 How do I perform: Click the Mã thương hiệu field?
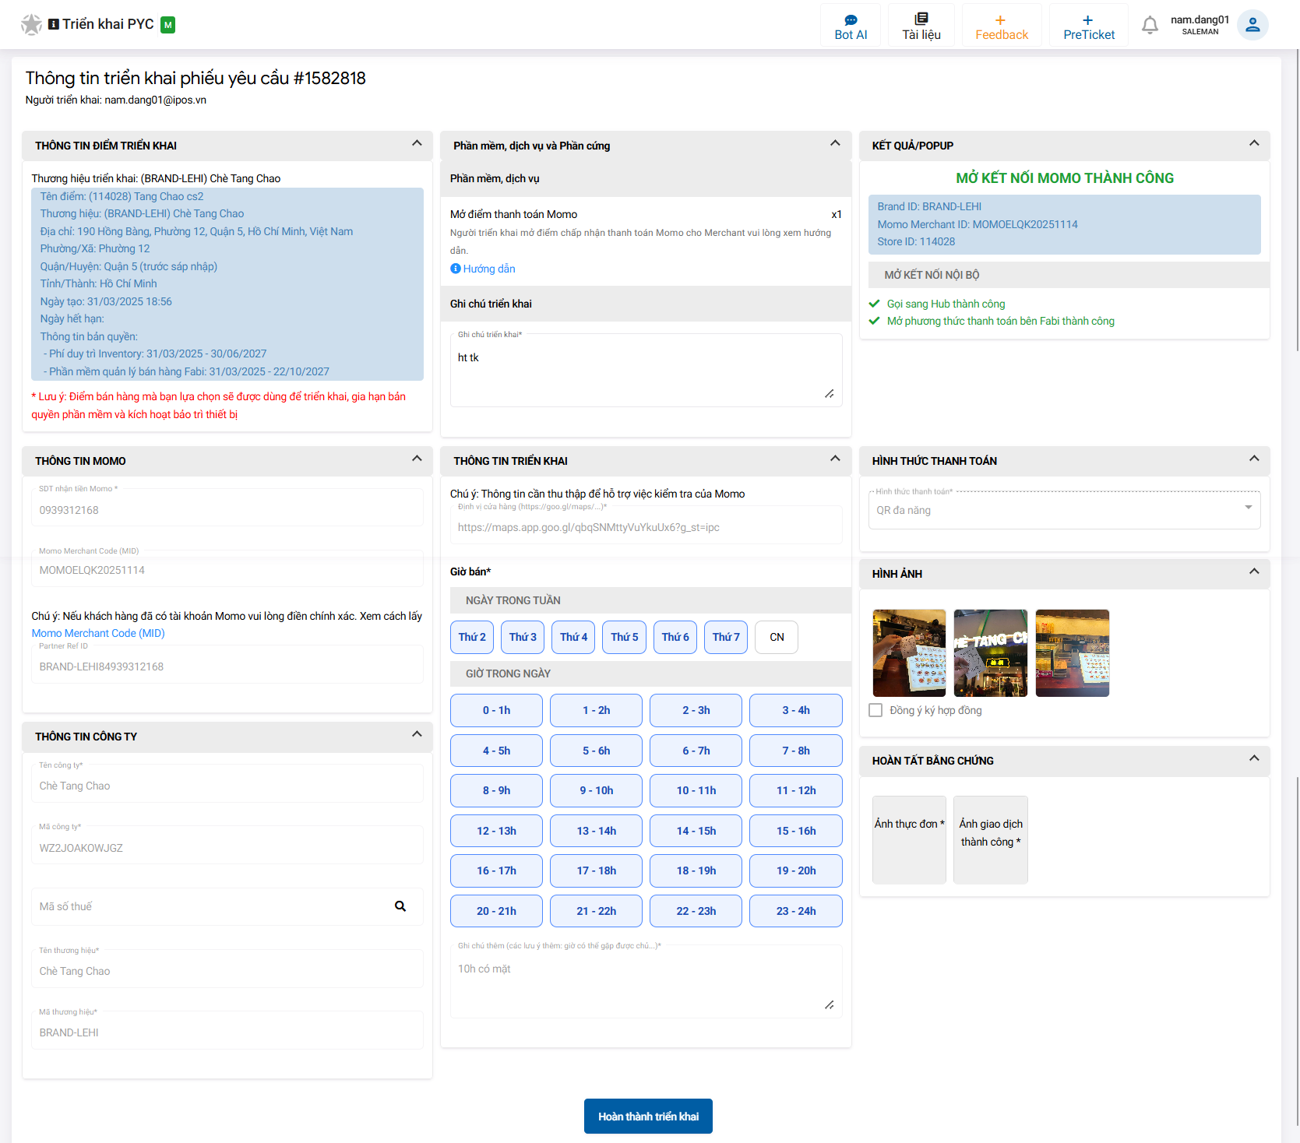pyautogui.click(x=227, y=1031)
